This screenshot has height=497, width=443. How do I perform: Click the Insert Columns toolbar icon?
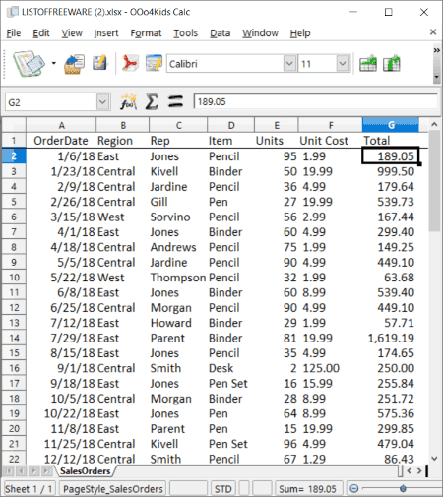392,63
